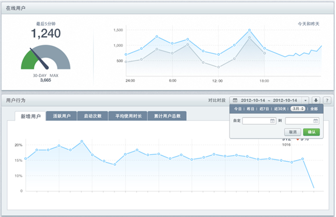
Task: Click the 10% y-axis label
Action: tap(19, 176)
